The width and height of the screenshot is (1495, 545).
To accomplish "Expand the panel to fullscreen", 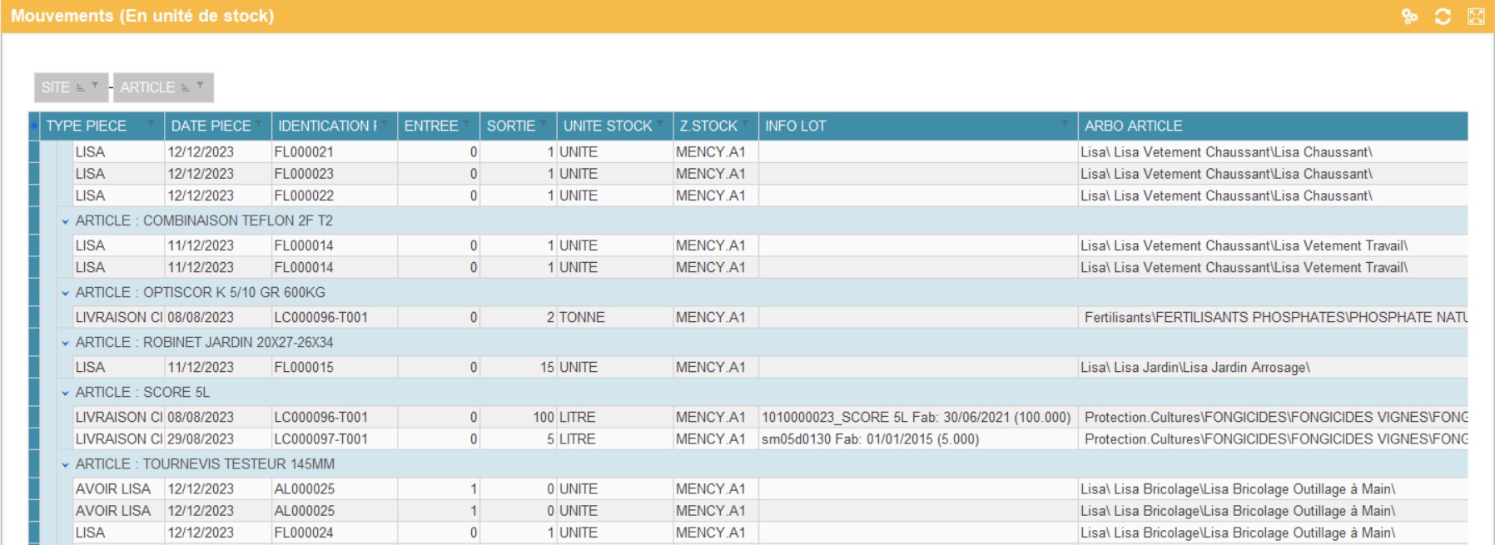I will click(x=1475, y=17).
